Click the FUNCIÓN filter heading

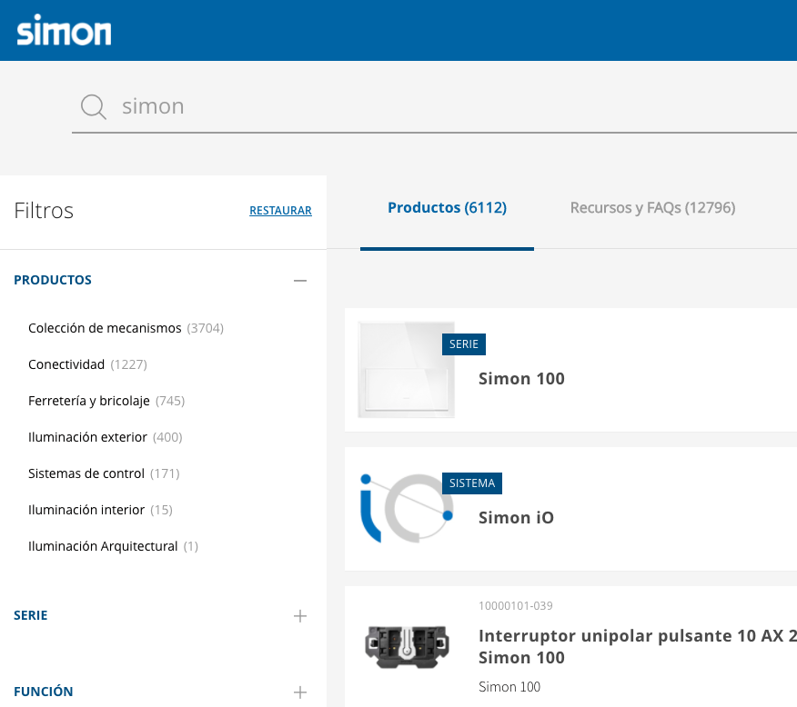[43, 692]
